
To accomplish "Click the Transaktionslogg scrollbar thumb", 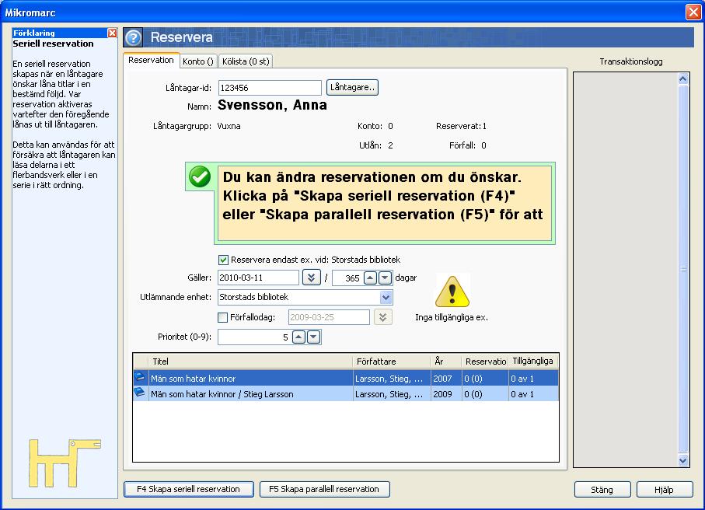I will pyautogui.click(x=683, y=269).
